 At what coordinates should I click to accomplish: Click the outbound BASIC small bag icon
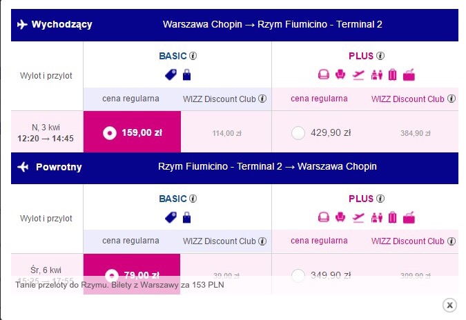186,74
